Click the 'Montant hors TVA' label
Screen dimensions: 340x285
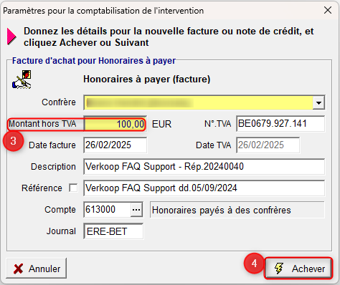click(x=42, y=124)
